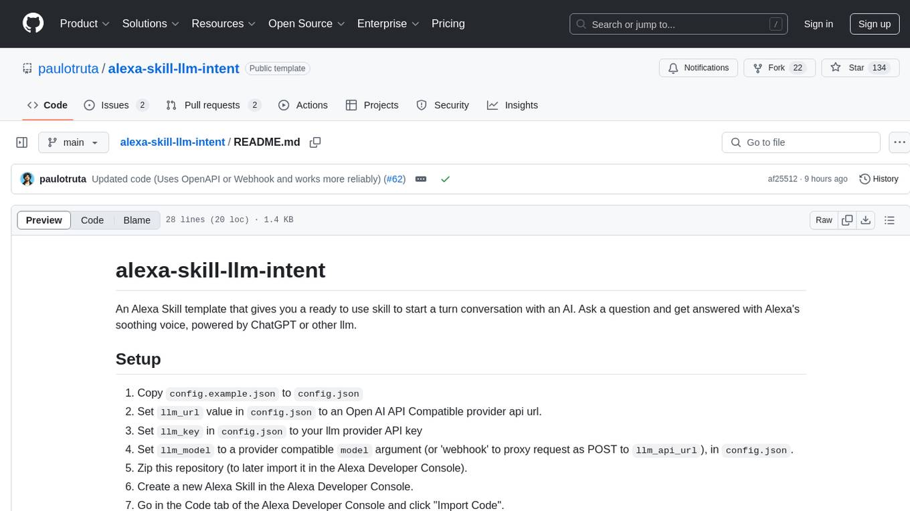Click the Sign up button

tap(875, 24)
